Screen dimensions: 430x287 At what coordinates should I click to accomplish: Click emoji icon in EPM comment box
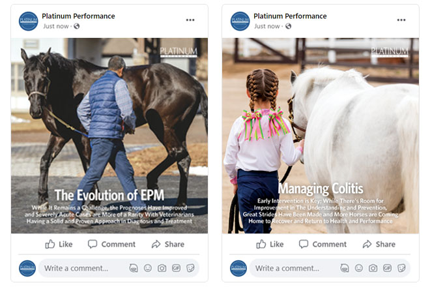pos(148,268)
